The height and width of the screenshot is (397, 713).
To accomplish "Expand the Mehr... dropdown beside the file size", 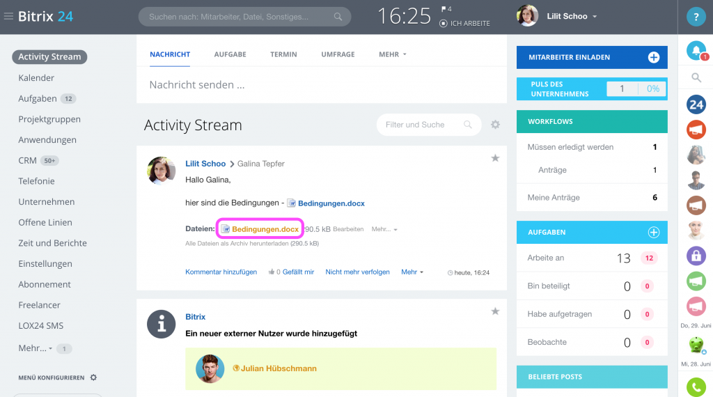I will 384,229.
